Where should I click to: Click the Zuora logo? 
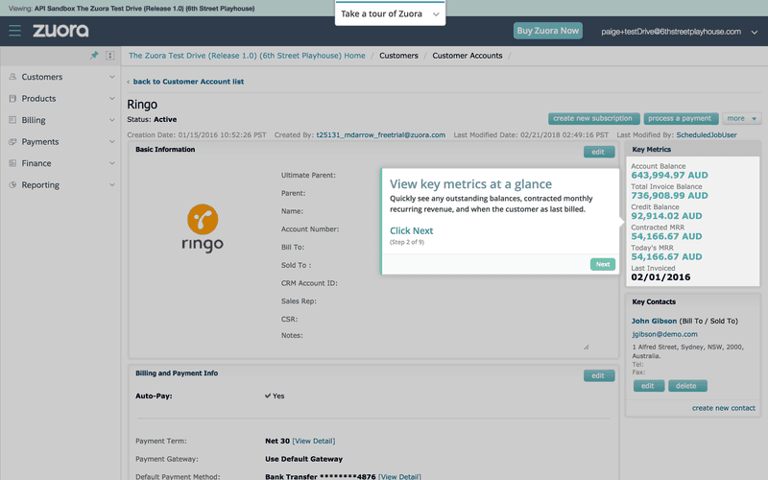pos(60,31)
